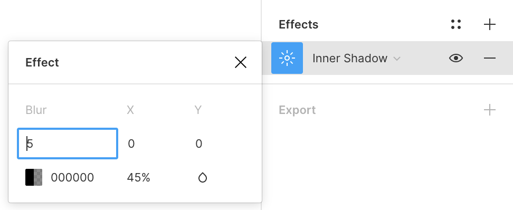Close the Effect popup panel

point(241,62)
